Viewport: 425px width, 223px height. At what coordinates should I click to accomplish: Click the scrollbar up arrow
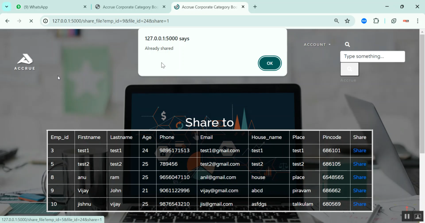point(422,31)
